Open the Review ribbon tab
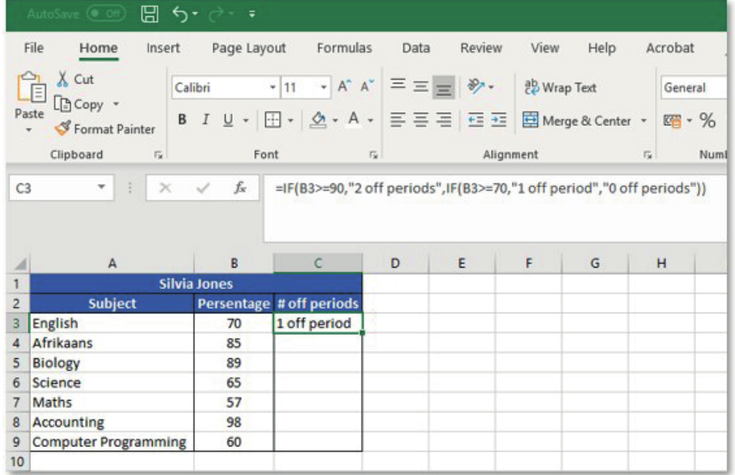The image size is (735, 475). point(481,48)
